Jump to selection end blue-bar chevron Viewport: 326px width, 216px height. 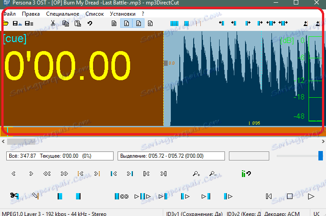(130, 173)
